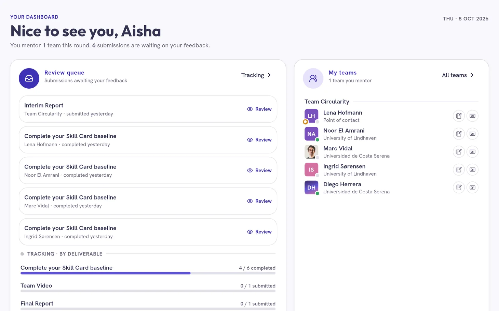Click the 'Tracking · By deliverable' section label
The image size is (499, 311).
(x=65, y=254)
